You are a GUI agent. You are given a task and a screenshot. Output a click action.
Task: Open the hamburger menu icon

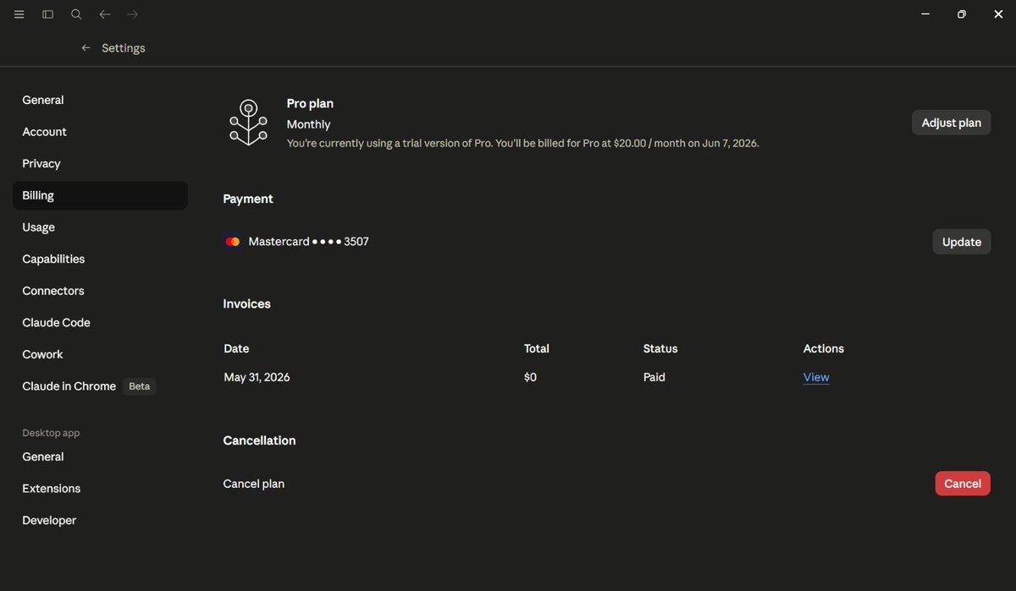point(19,14)
